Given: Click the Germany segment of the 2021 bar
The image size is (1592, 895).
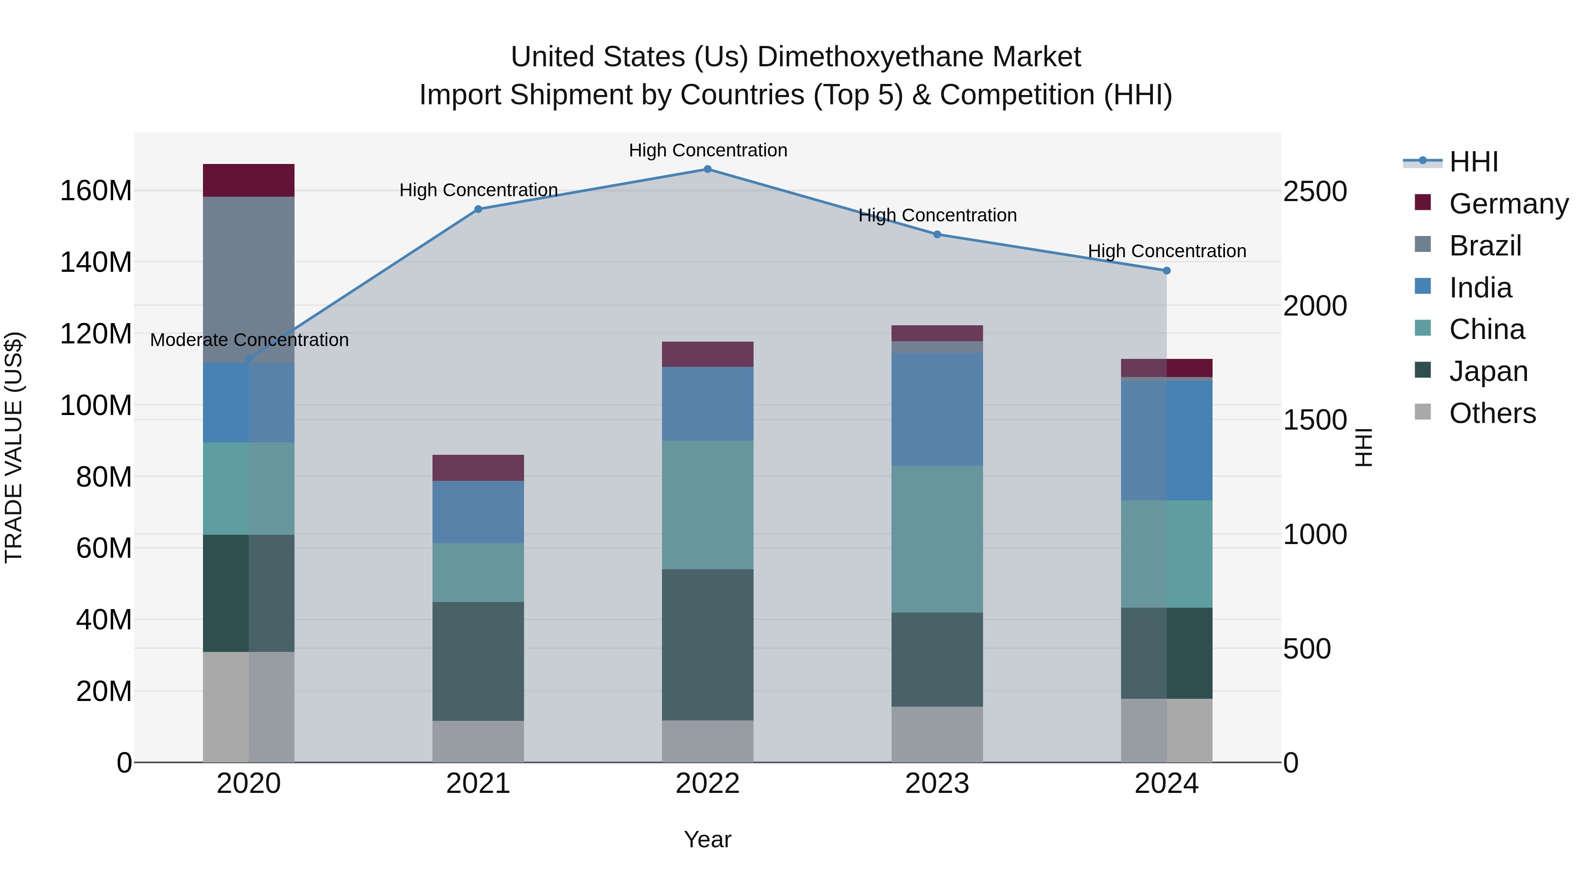Looking at the screenshot, I should click(478, 468).
